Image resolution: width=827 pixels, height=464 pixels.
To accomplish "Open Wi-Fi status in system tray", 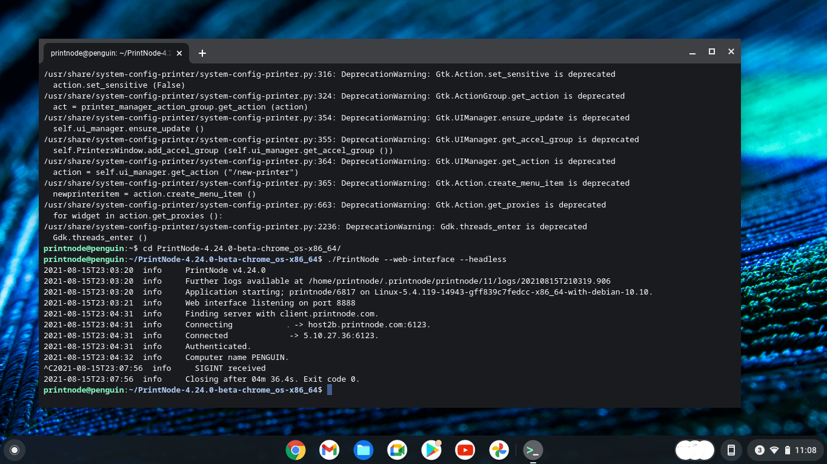I will pos(774,450).
